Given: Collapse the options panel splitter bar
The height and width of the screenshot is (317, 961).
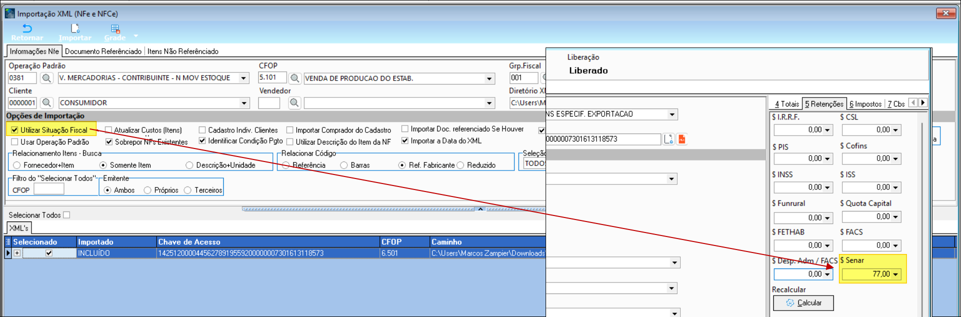Looking at the screenshot, I should [480, 209].
